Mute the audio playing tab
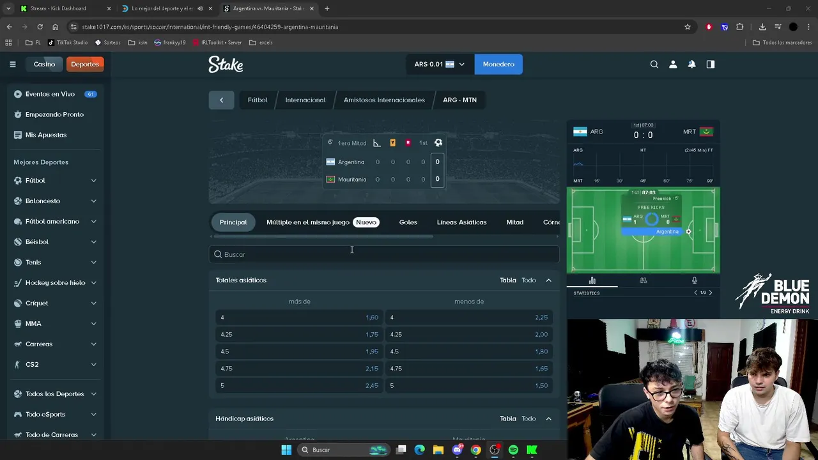 tap(200, 8)
